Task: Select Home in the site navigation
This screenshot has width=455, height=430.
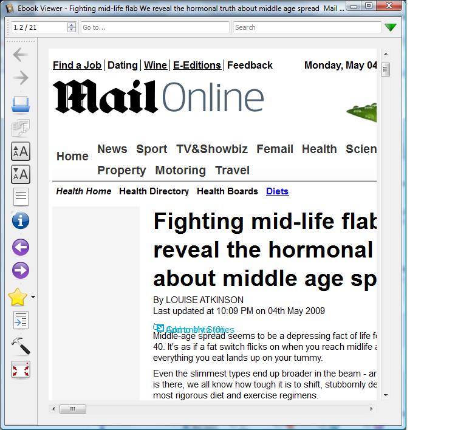Action: (72, 156)
